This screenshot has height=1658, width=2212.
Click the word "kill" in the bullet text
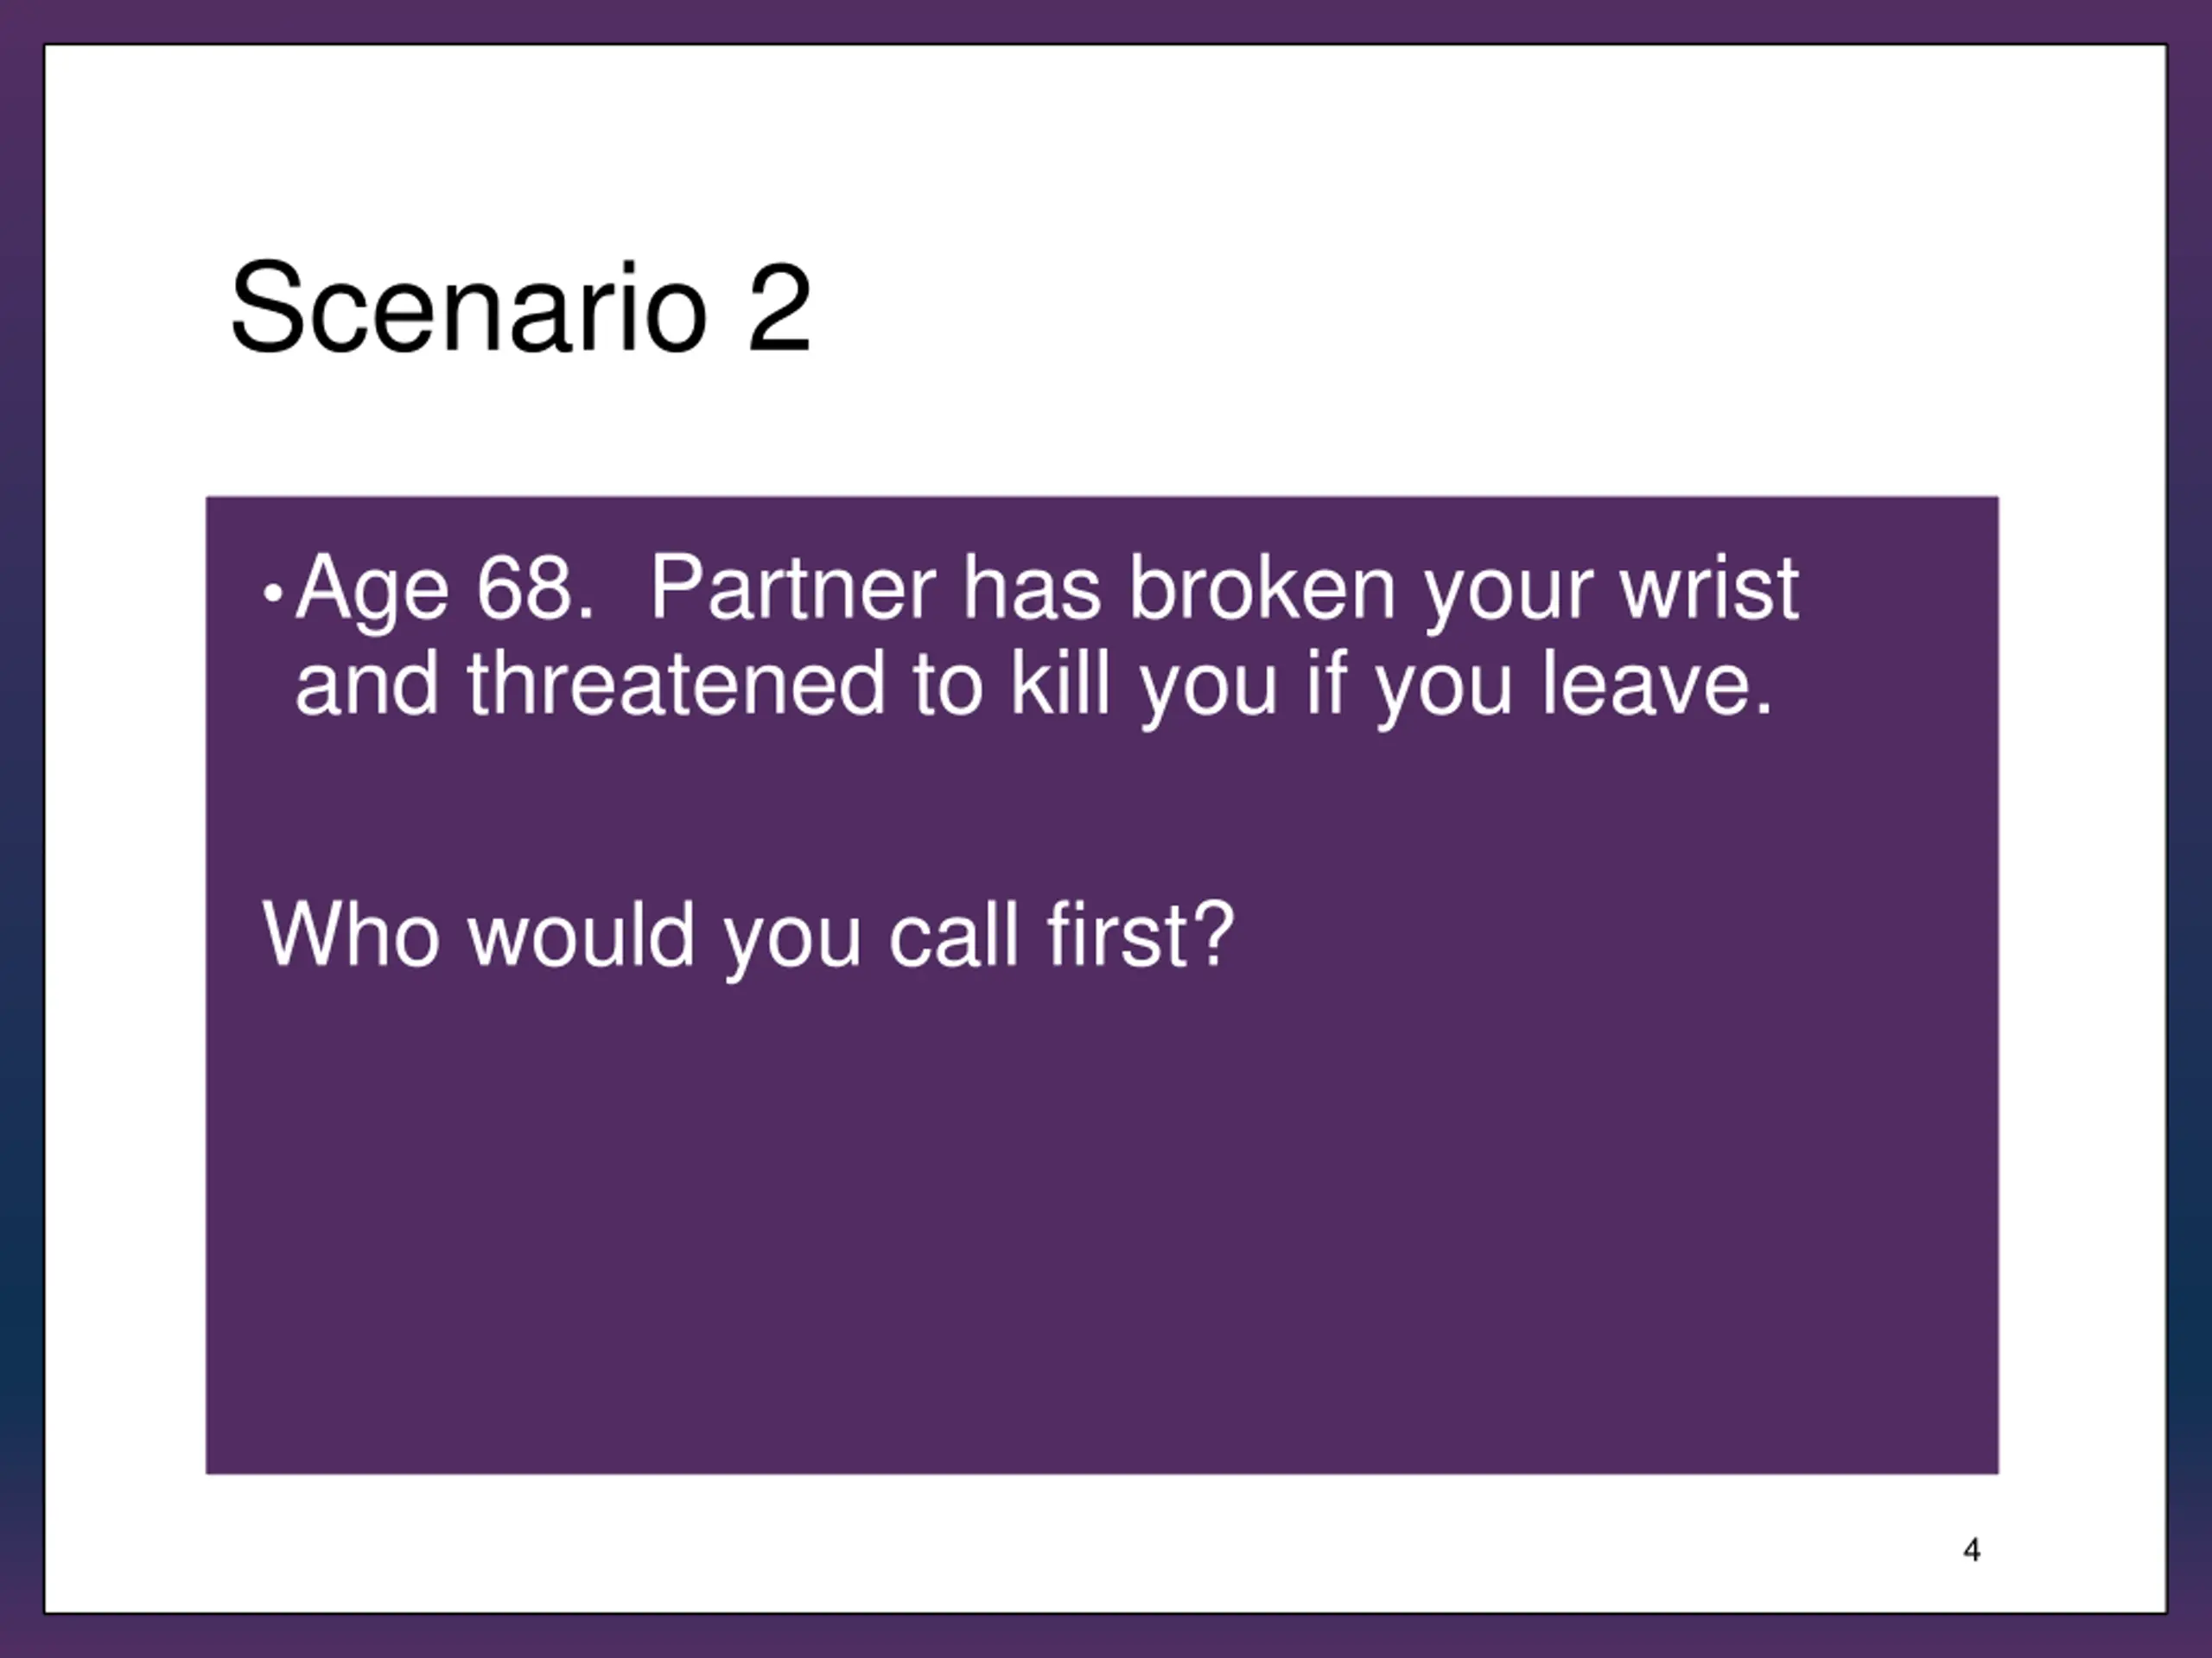(1060, 685)
